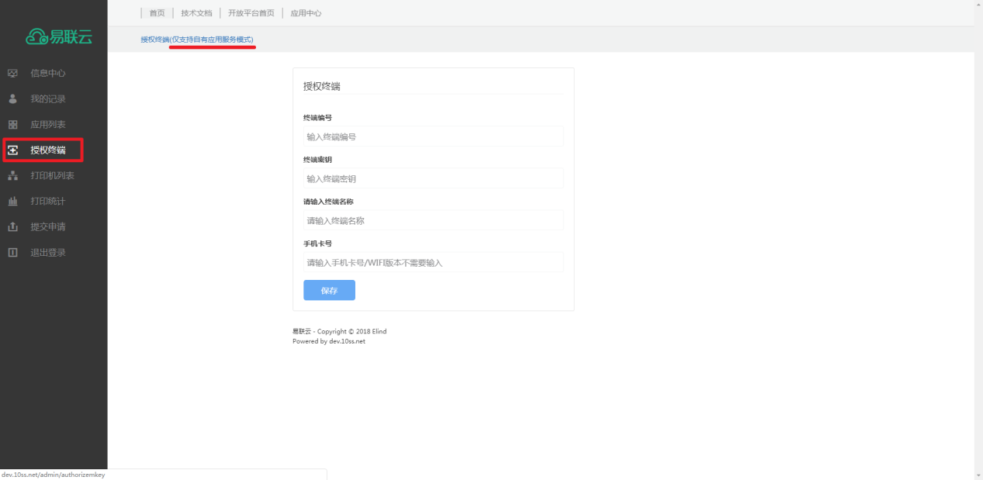
Task: Click the blue 保存 button
Action: tap(329, 290)
